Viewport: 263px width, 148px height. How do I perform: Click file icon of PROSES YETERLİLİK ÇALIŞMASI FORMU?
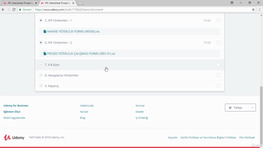(x=45, y=53)
